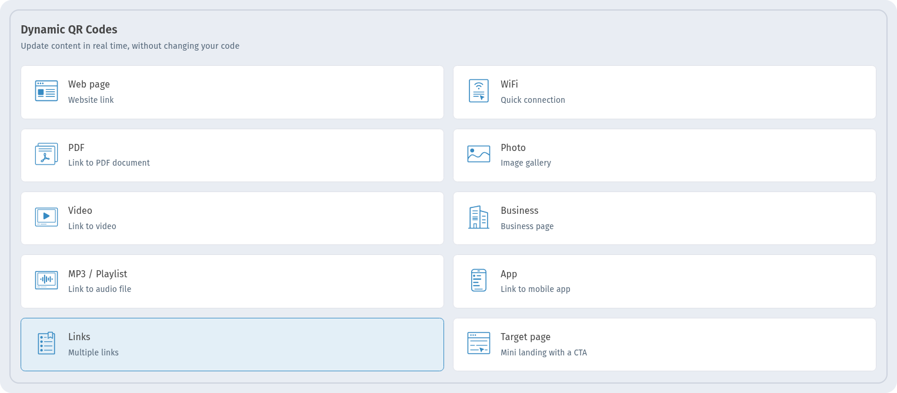The image size is (897, 393).
Task: Click the 'Website link' description
Action: pos(91,100)
